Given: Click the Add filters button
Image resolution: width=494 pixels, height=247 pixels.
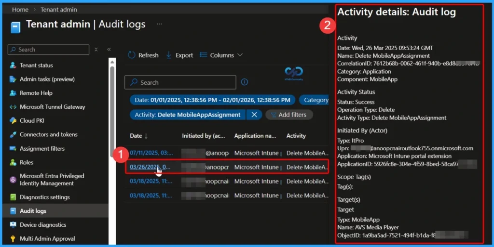Looking at the screenshot, I should click(x=289, y=115).
